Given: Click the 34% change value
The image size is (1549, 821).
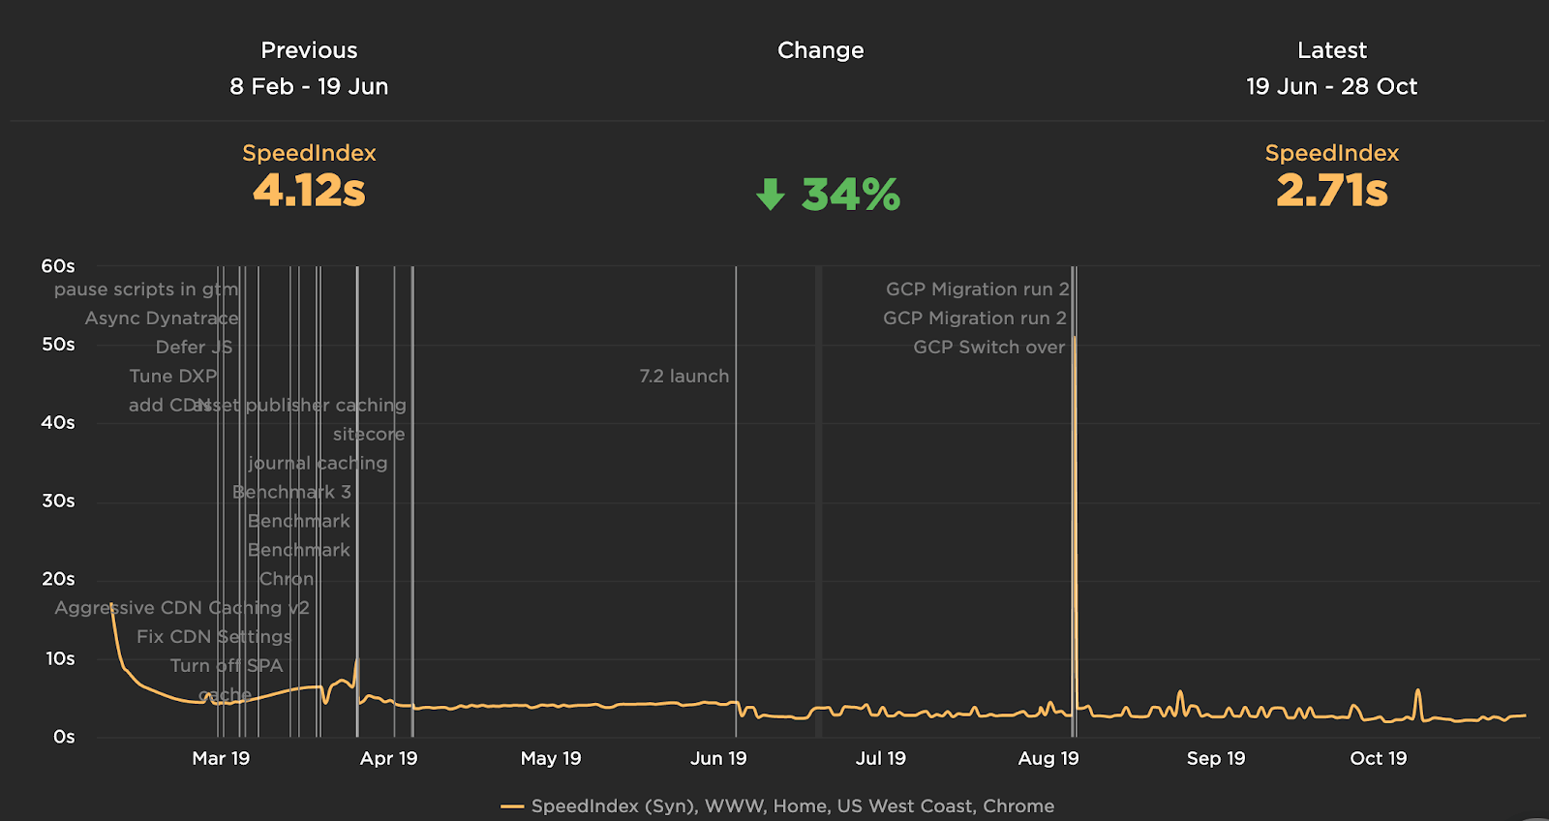Looking at the screenshot, I should (x=850, y=195).
